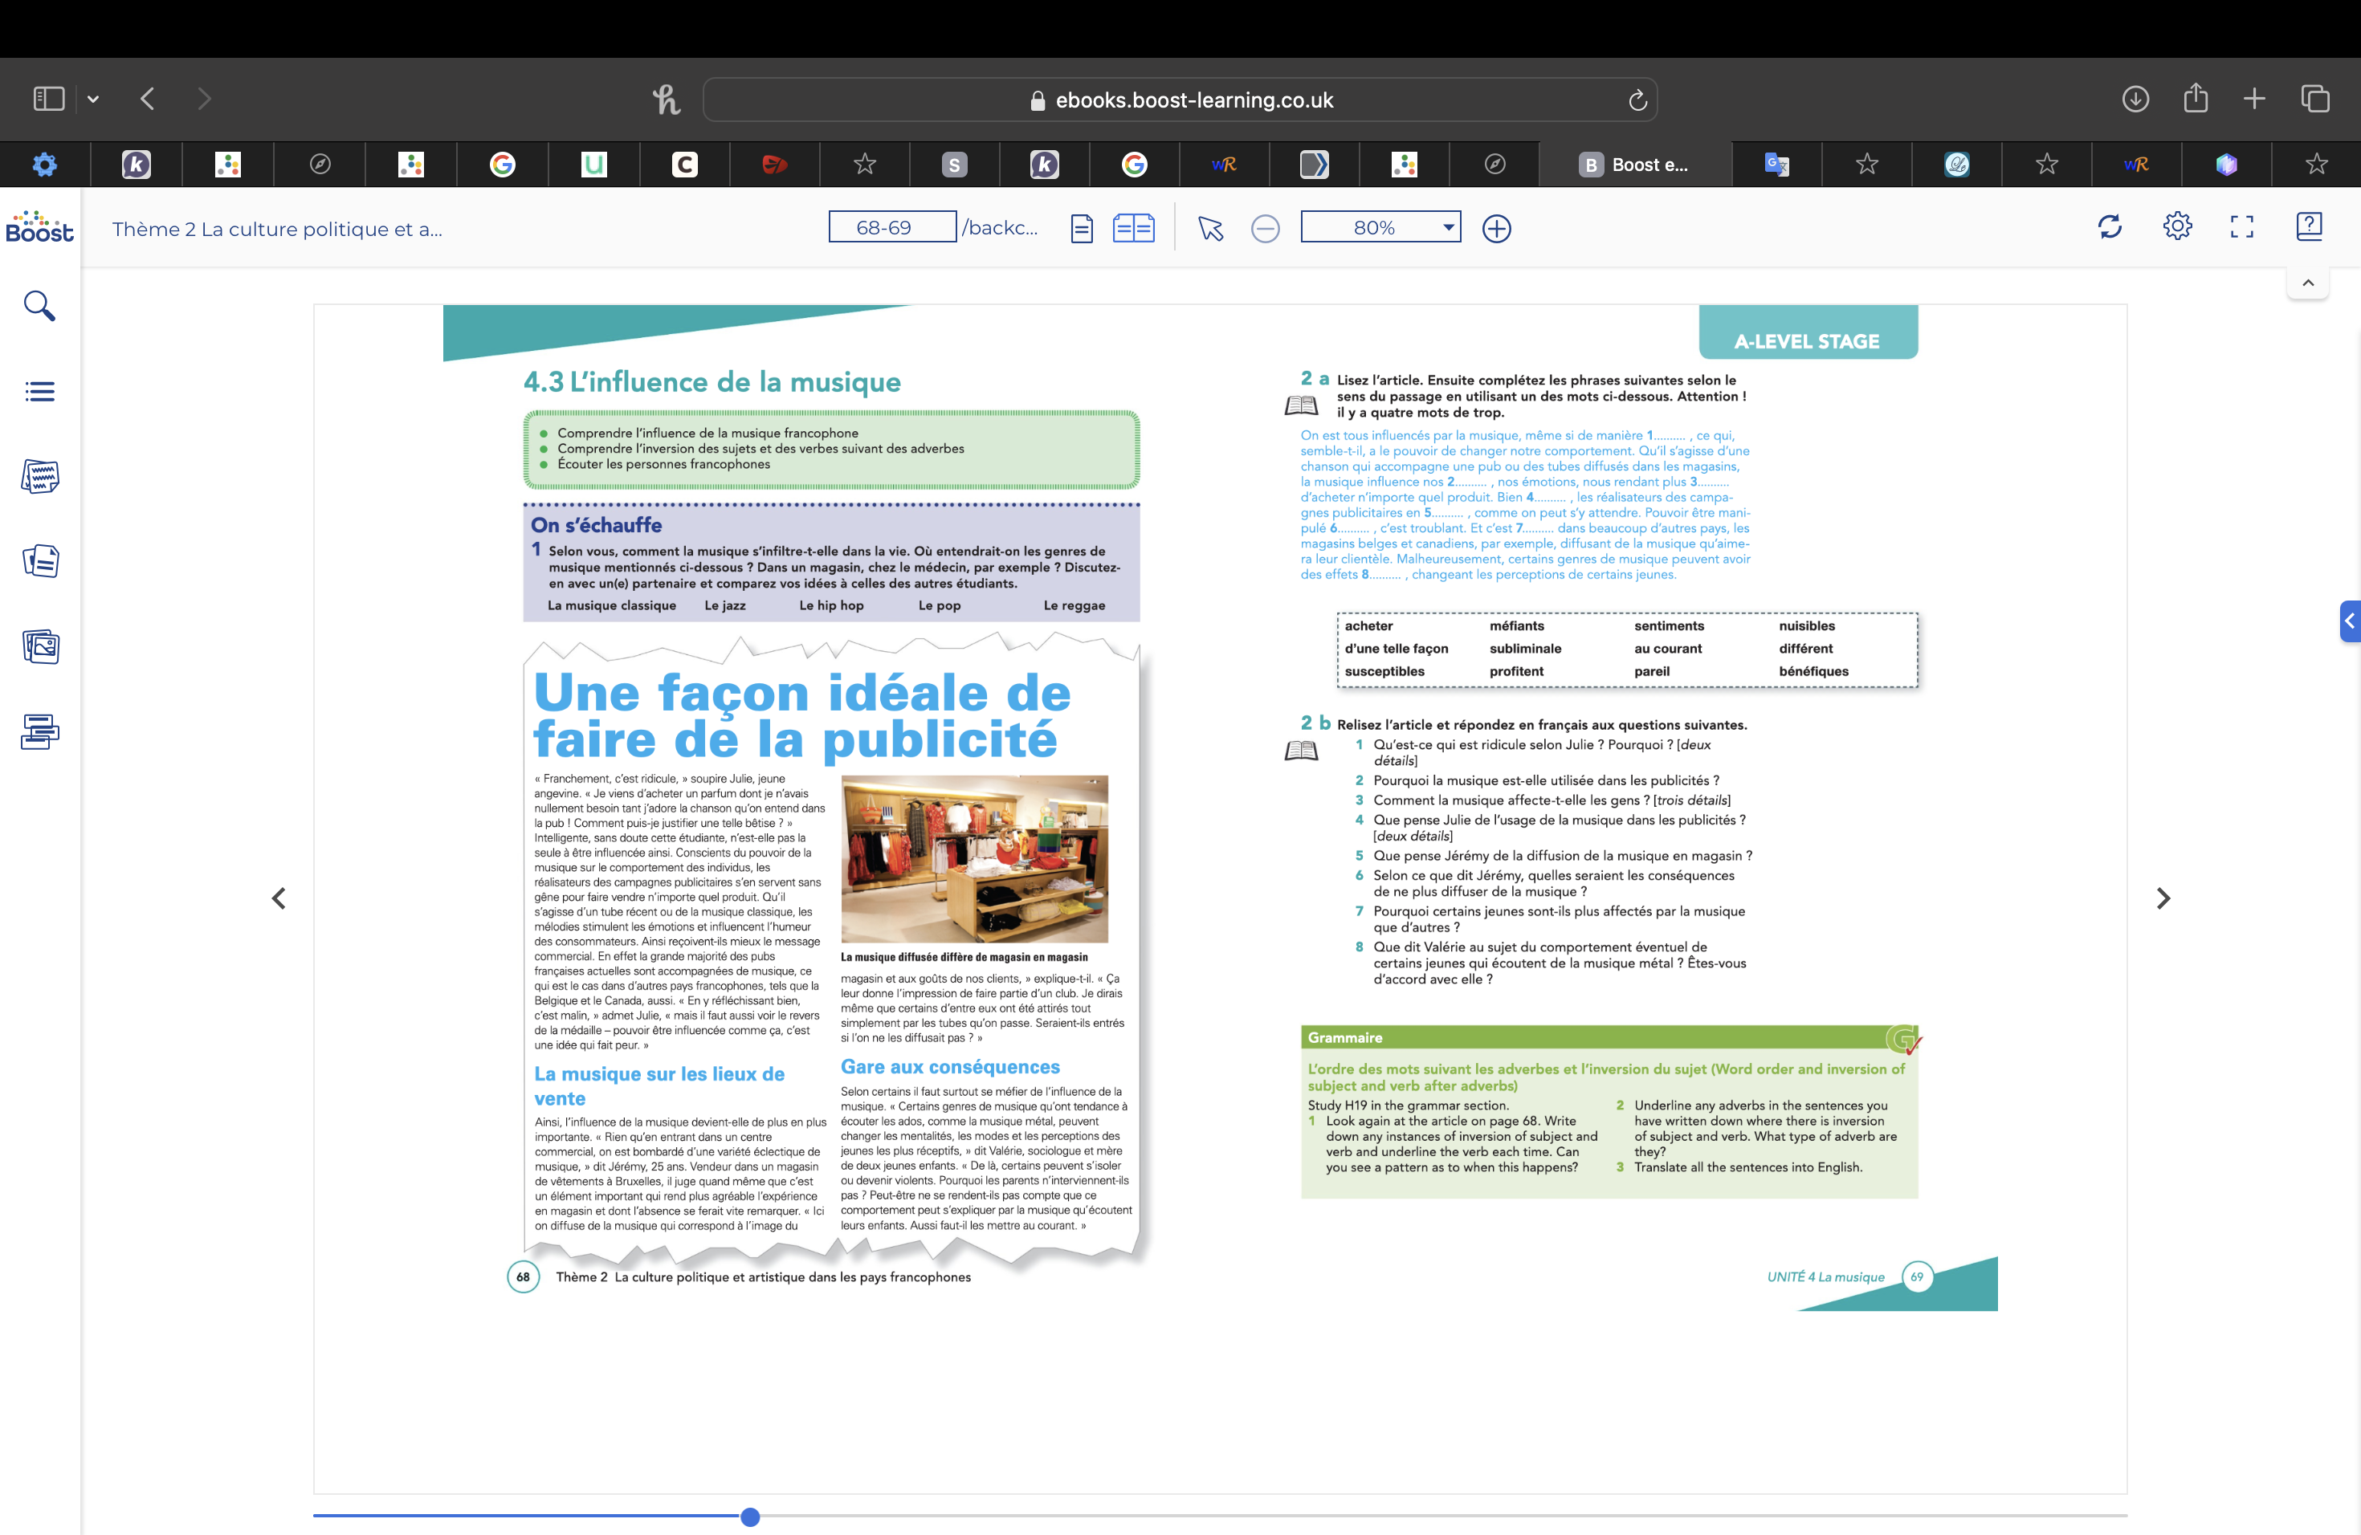The height and width of the screenshot is (1535, 2361).
Task: Click the subheading Gare aux conséquences
Action: tap(949, 1067)
